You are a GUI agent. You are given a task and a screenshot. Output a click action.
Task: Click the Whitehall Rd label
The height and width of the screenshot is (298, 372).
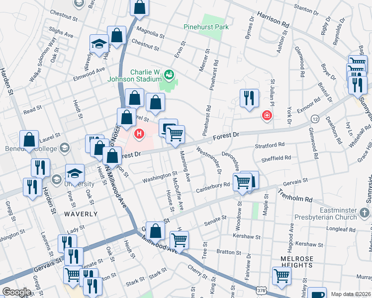(x=360, y=136)
